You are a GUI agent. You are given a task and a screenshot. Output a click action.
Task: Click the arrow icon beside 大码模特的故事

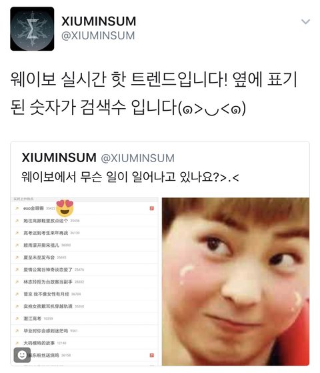tap(17, 343)
